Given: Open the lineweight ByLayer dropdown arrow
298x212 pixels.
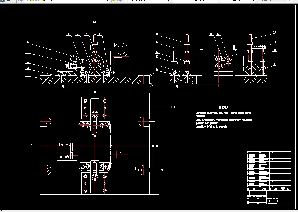Looking at the screenshot, I should point(253,1).
